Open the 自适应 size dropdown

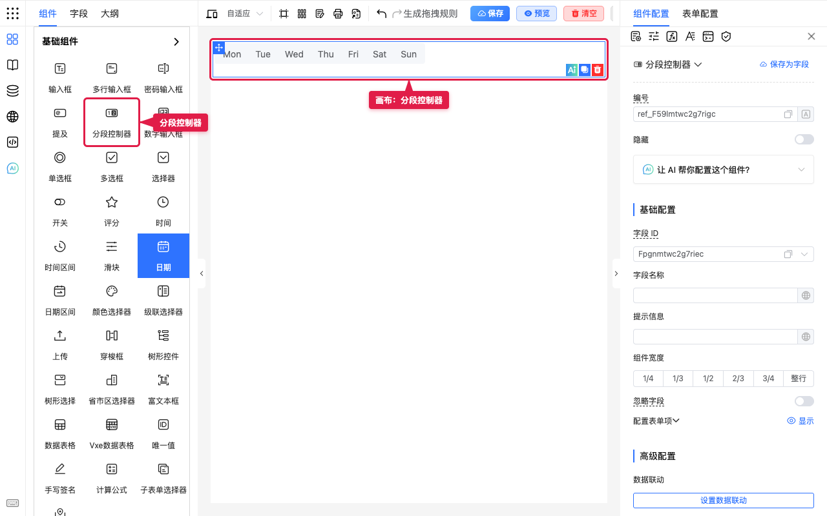point(246,14)
